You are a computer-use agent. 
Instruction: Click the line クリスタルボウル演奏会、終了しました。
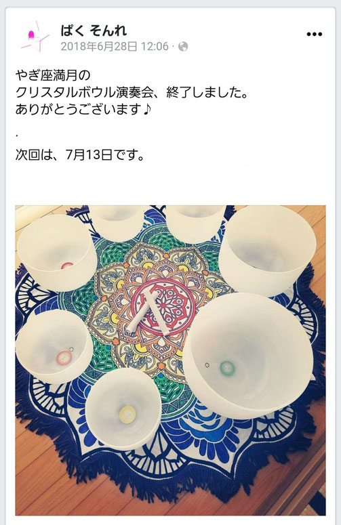tap(133, 92)
